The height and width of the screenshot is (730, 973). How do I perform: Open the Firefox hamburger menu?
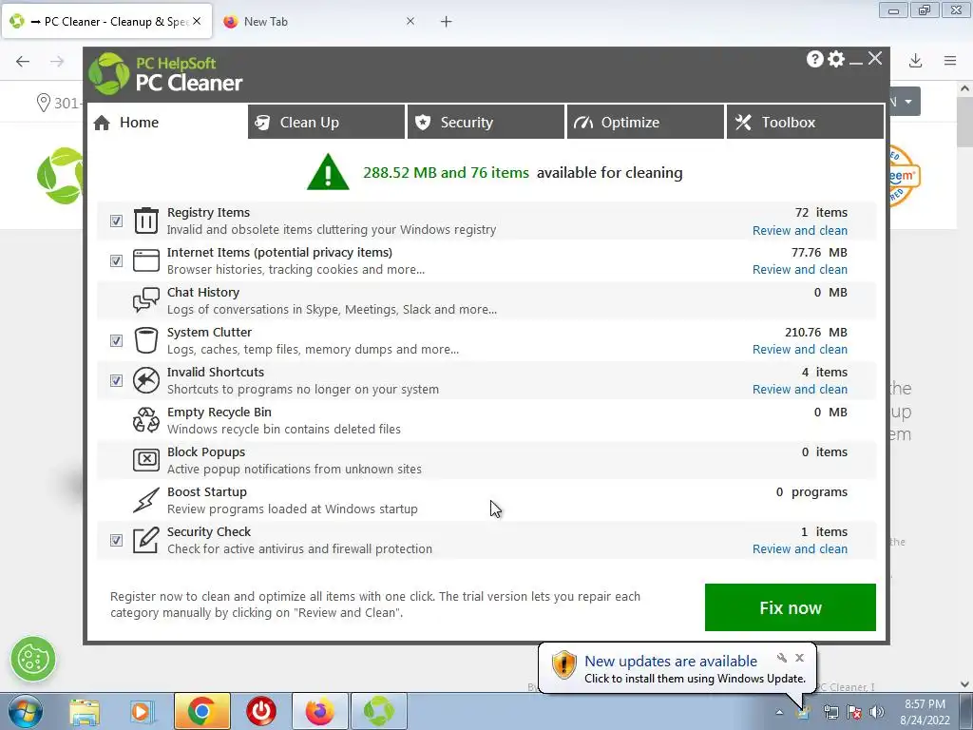pyautogui.click(x=950, y=61)
